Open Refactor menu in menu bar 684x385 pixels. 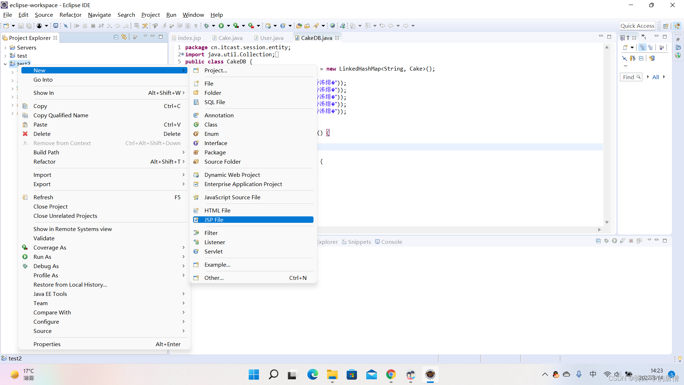71,15
